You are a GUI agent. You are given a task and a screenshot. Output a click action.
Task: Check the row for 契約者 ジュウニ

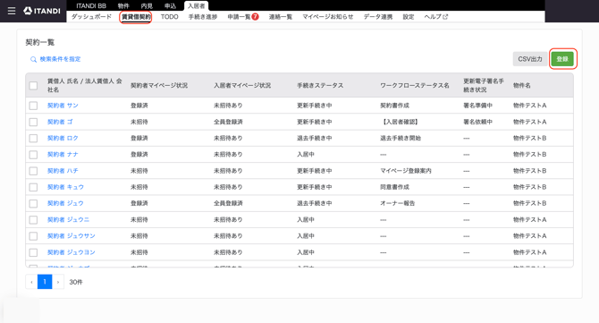(33, 220)
